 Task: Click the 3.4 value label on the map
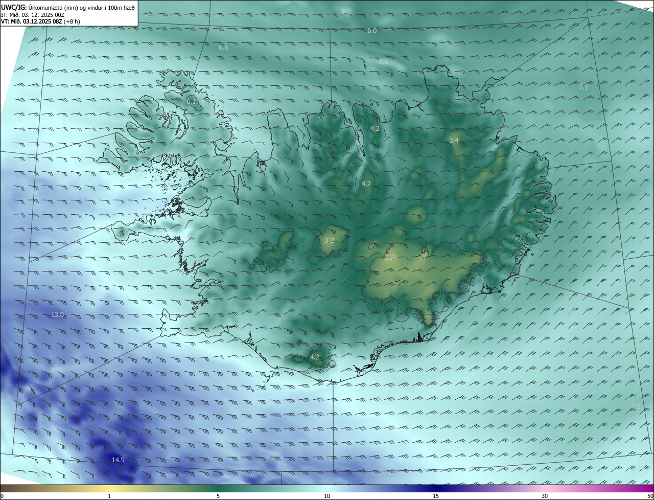pyautogui.click(x=454, y=140)
